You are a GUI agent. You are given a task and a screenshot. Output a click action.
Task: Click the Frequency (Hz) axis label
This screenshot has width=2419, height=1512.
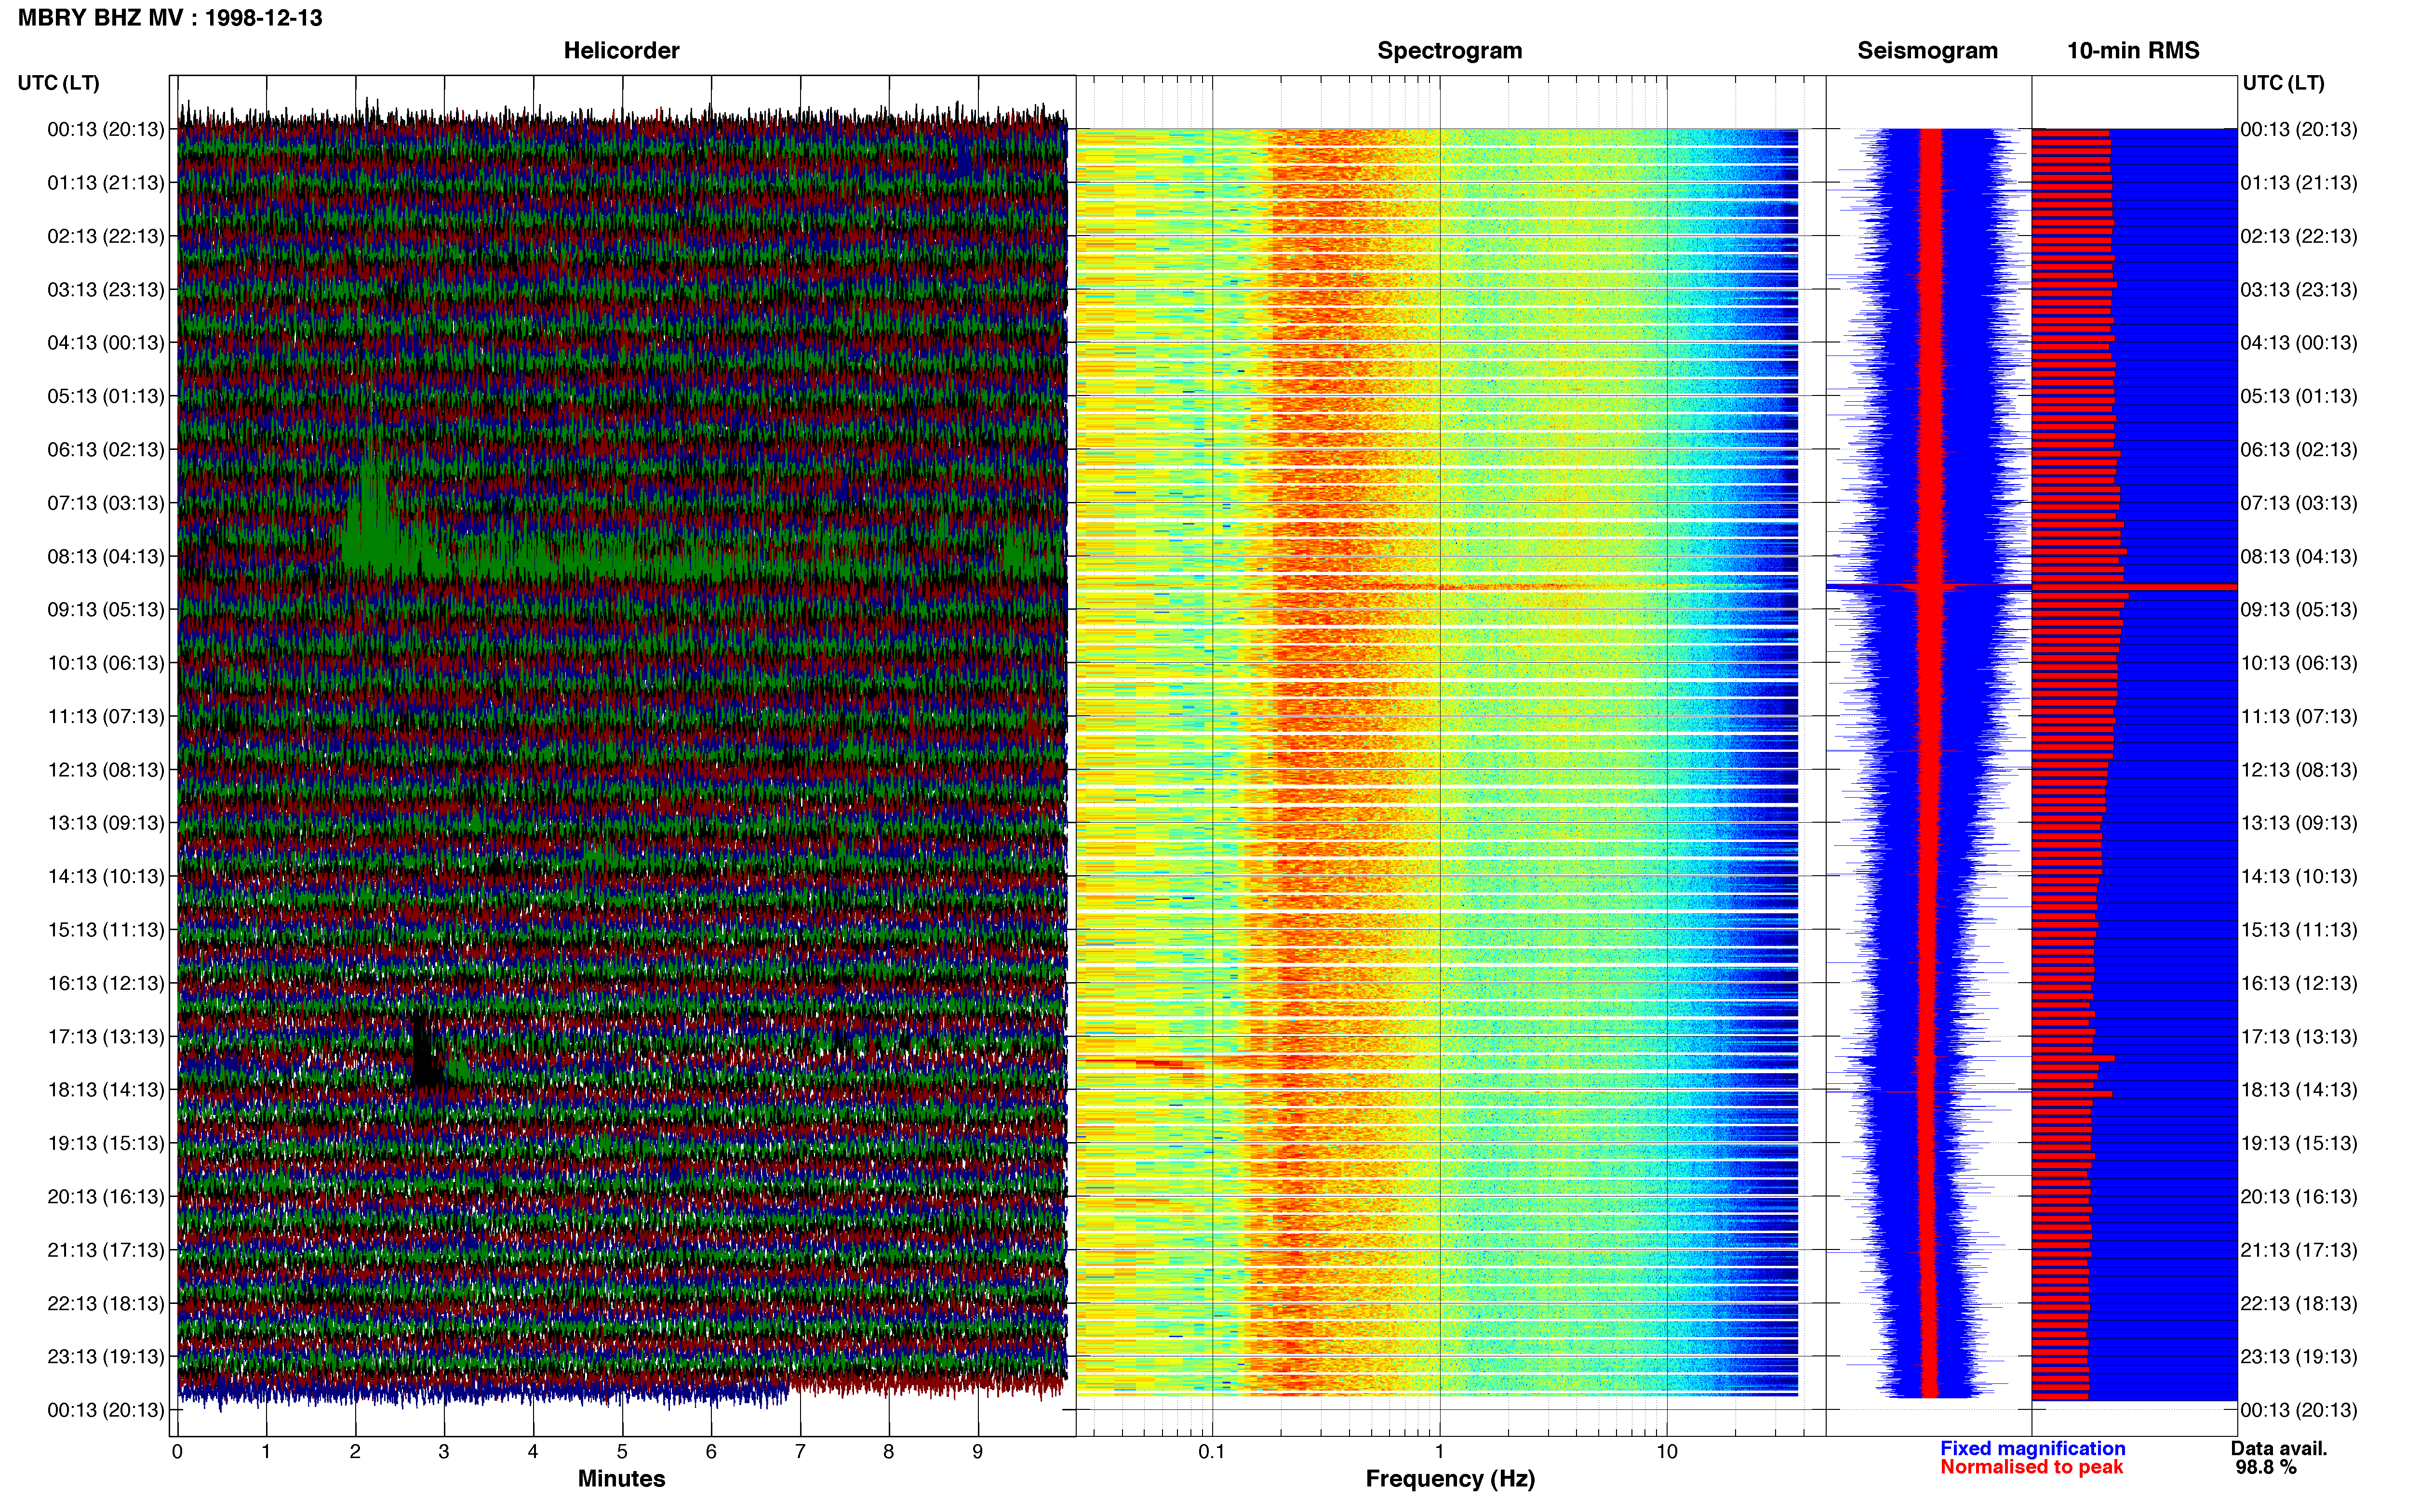click(x=1450, y=1479)
